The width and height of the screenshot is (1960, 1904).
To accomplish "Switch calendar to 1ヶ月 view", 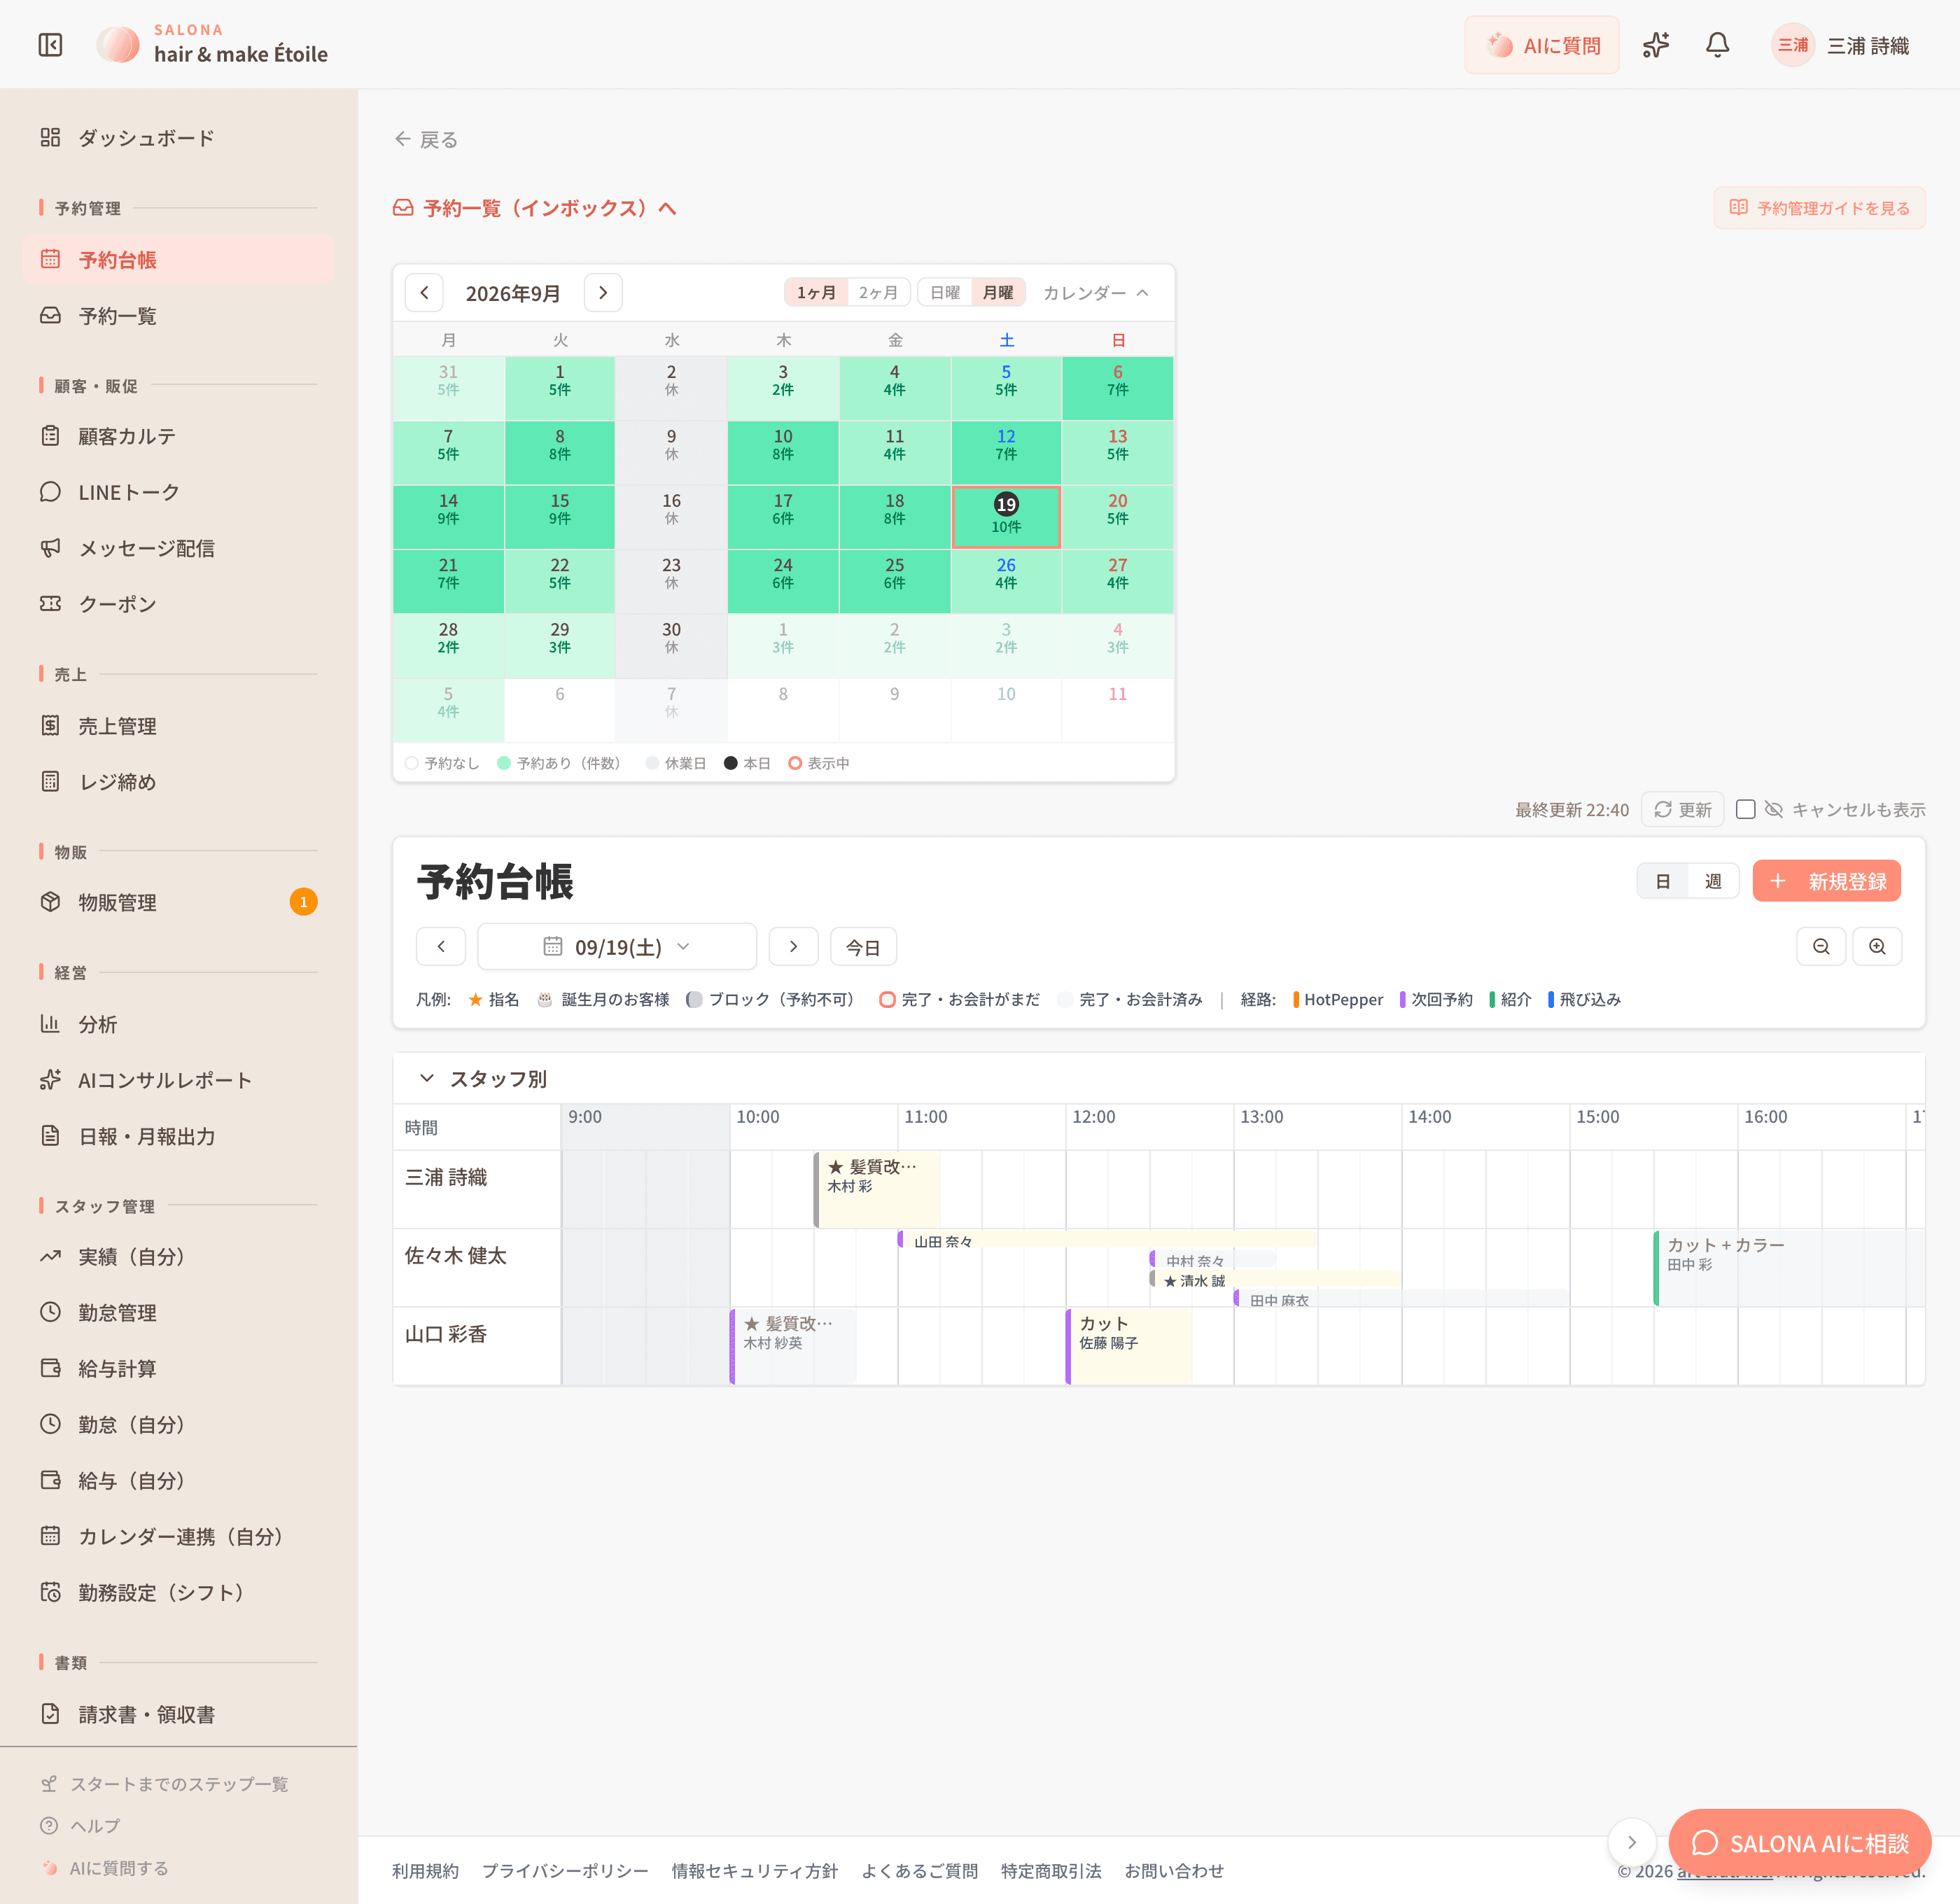I will (x=816, y=292).
